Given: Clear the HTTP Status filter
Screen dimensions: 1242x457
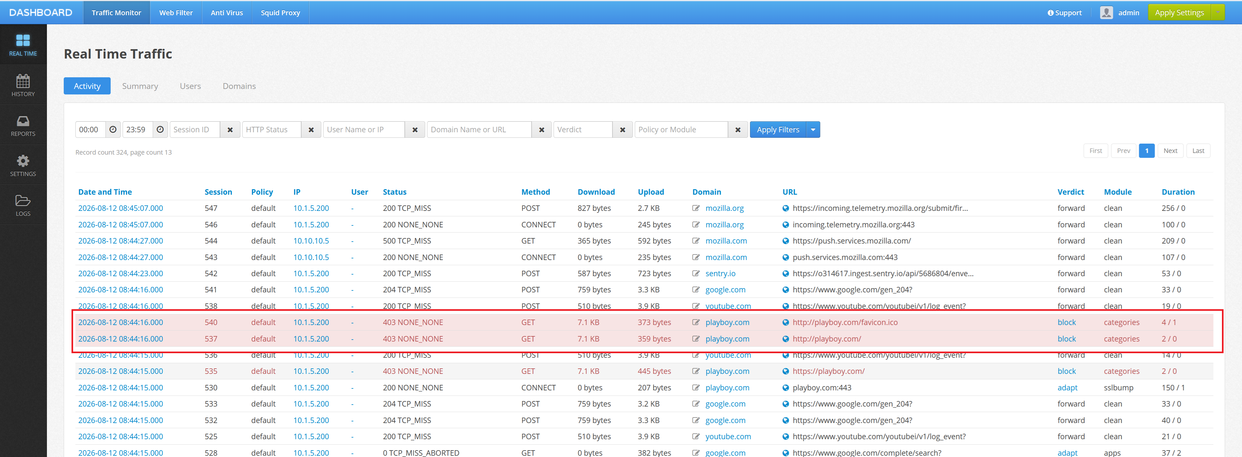Looking at the screenshot, I should [311, 130].
